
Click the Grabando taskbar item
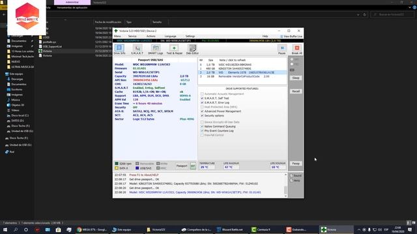(x=302, y=229)
